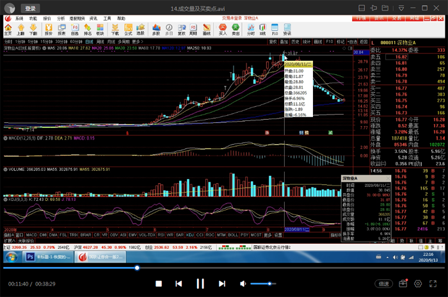Screen dimensions: 448x297
Task: Open the 公式 formula toolbar icon
Action: pos(128,29)
